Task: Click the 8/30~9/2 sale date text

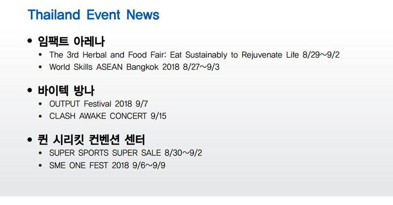Action: click(183, 153)
